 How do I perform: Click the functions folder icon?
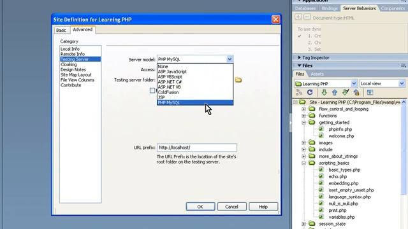[x=312, y=115]
